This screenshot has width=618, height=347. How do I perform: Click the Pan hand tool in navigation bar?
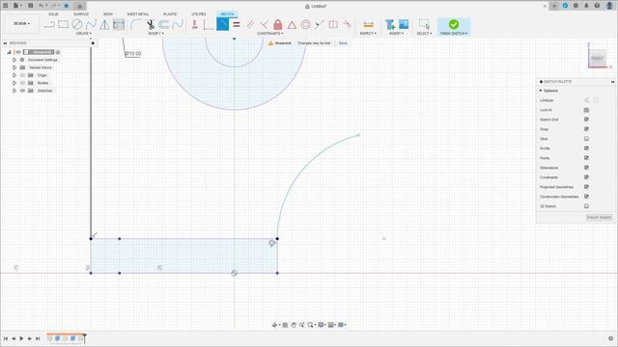294,325
